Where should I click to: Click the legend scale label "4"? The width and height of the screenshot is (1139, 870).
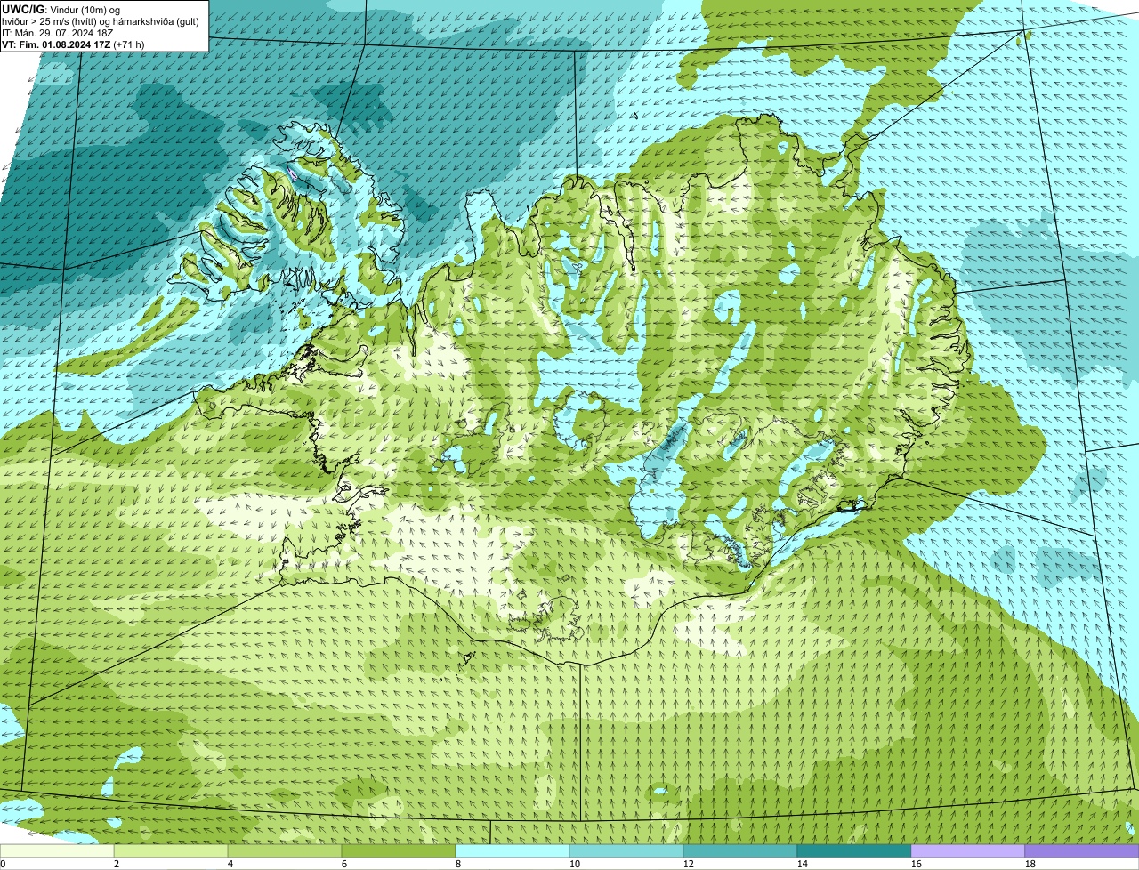(x=230, y=864)
